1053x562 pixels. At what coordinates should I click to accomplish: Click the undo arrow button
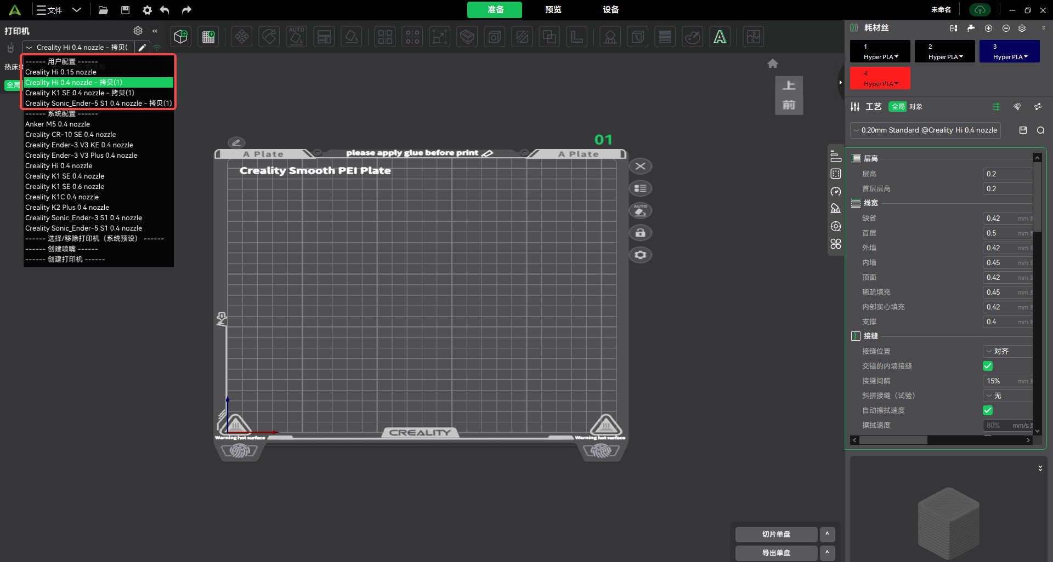[165, 10]
